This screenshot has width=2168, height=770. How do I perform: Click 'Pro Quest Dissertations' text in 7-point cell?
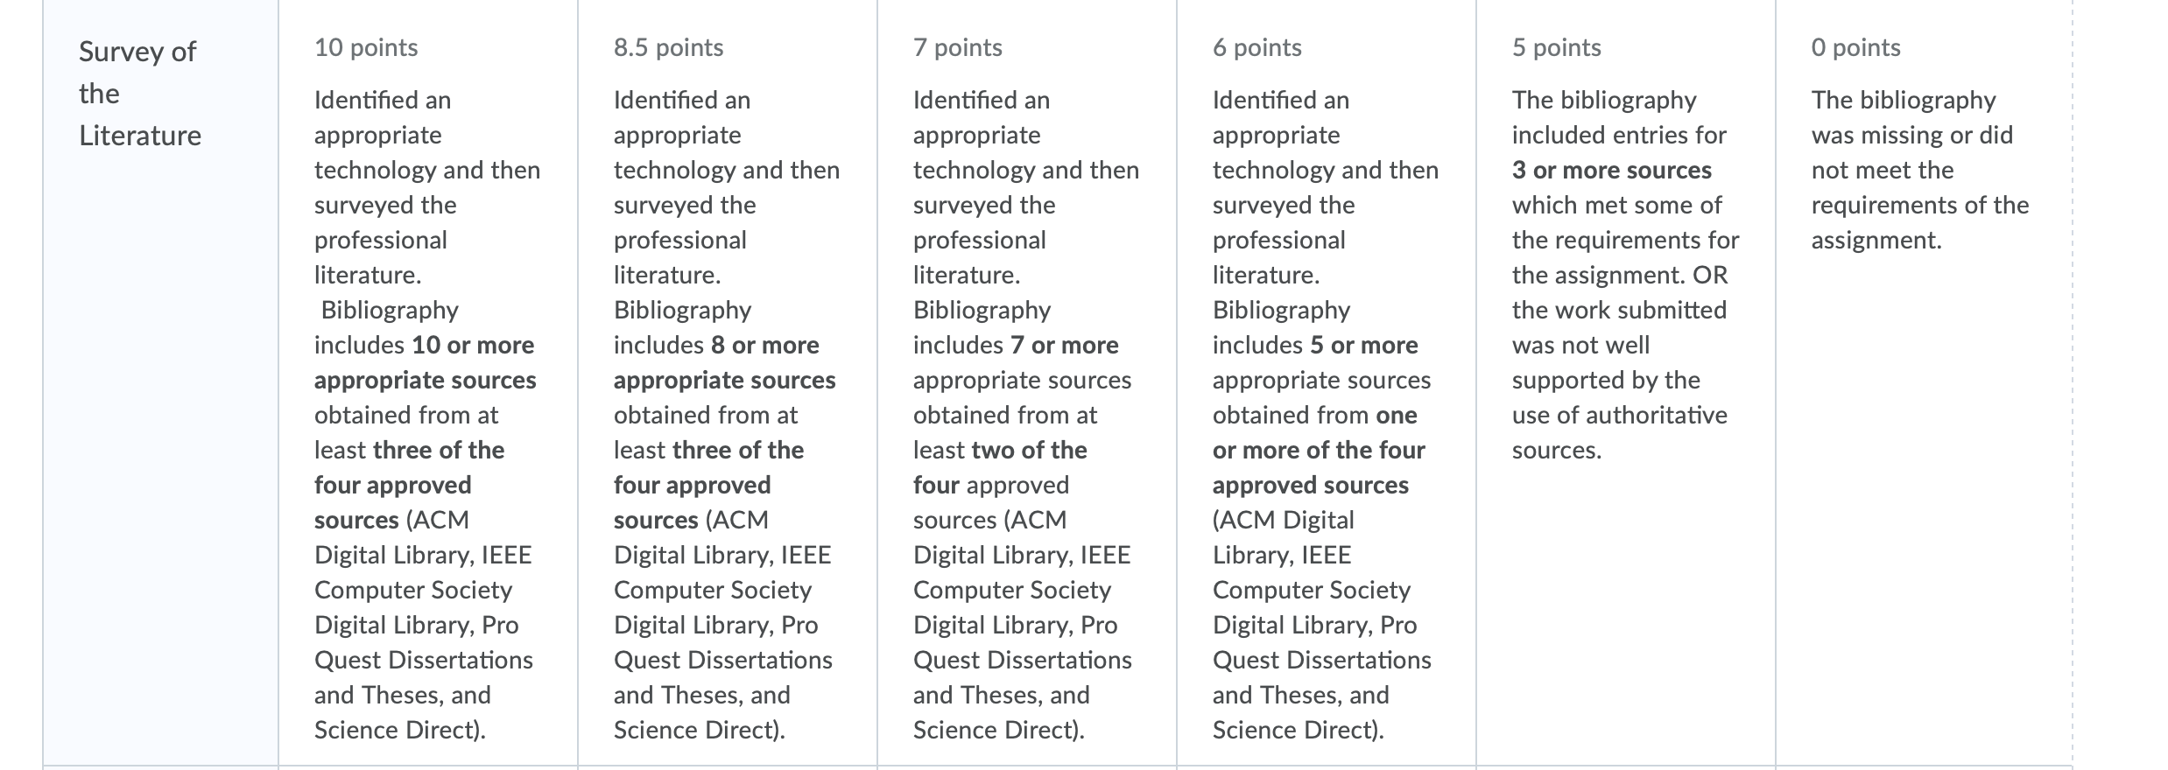(x=1023, y=642)
